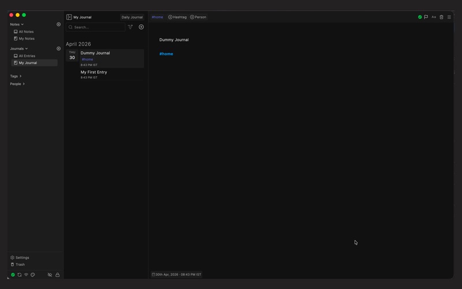Open Trash in the sidebar
The image size is (462, 289).
[18, 265]
